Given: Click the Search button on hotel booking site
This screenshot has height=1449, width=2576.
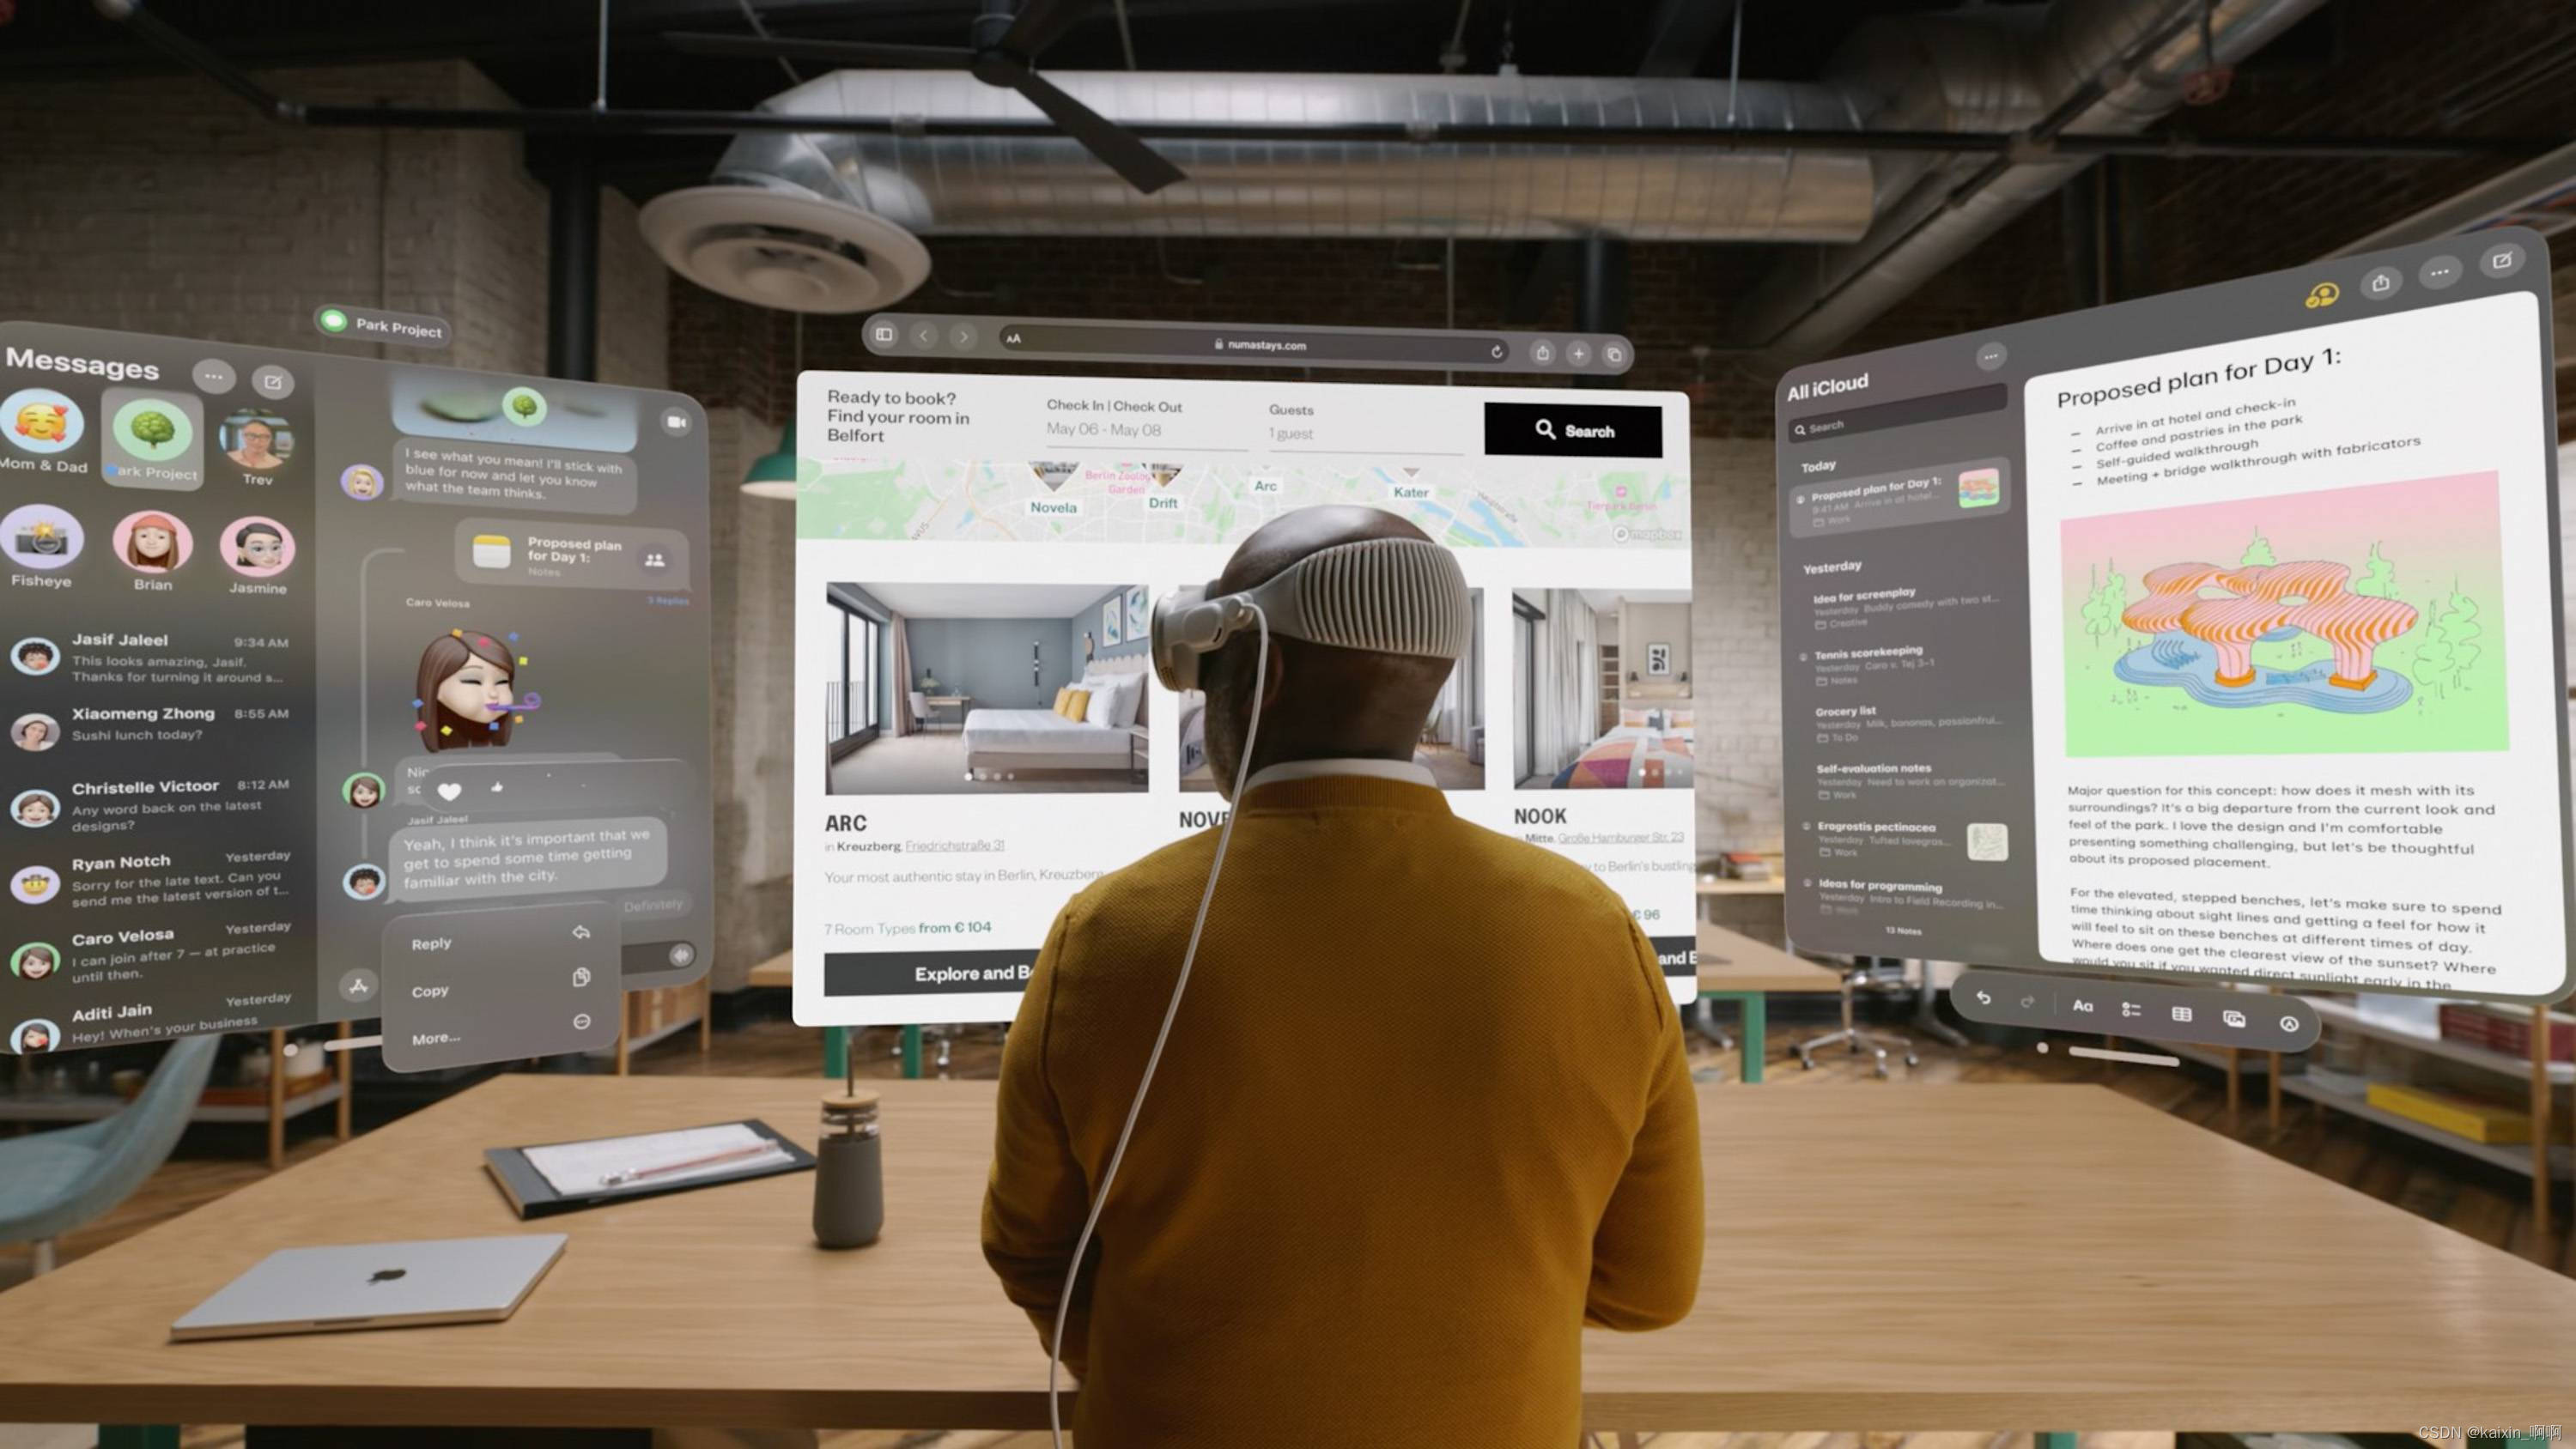Looking at the screenshot, I should pyautogui.click(x=1571, y=428).
